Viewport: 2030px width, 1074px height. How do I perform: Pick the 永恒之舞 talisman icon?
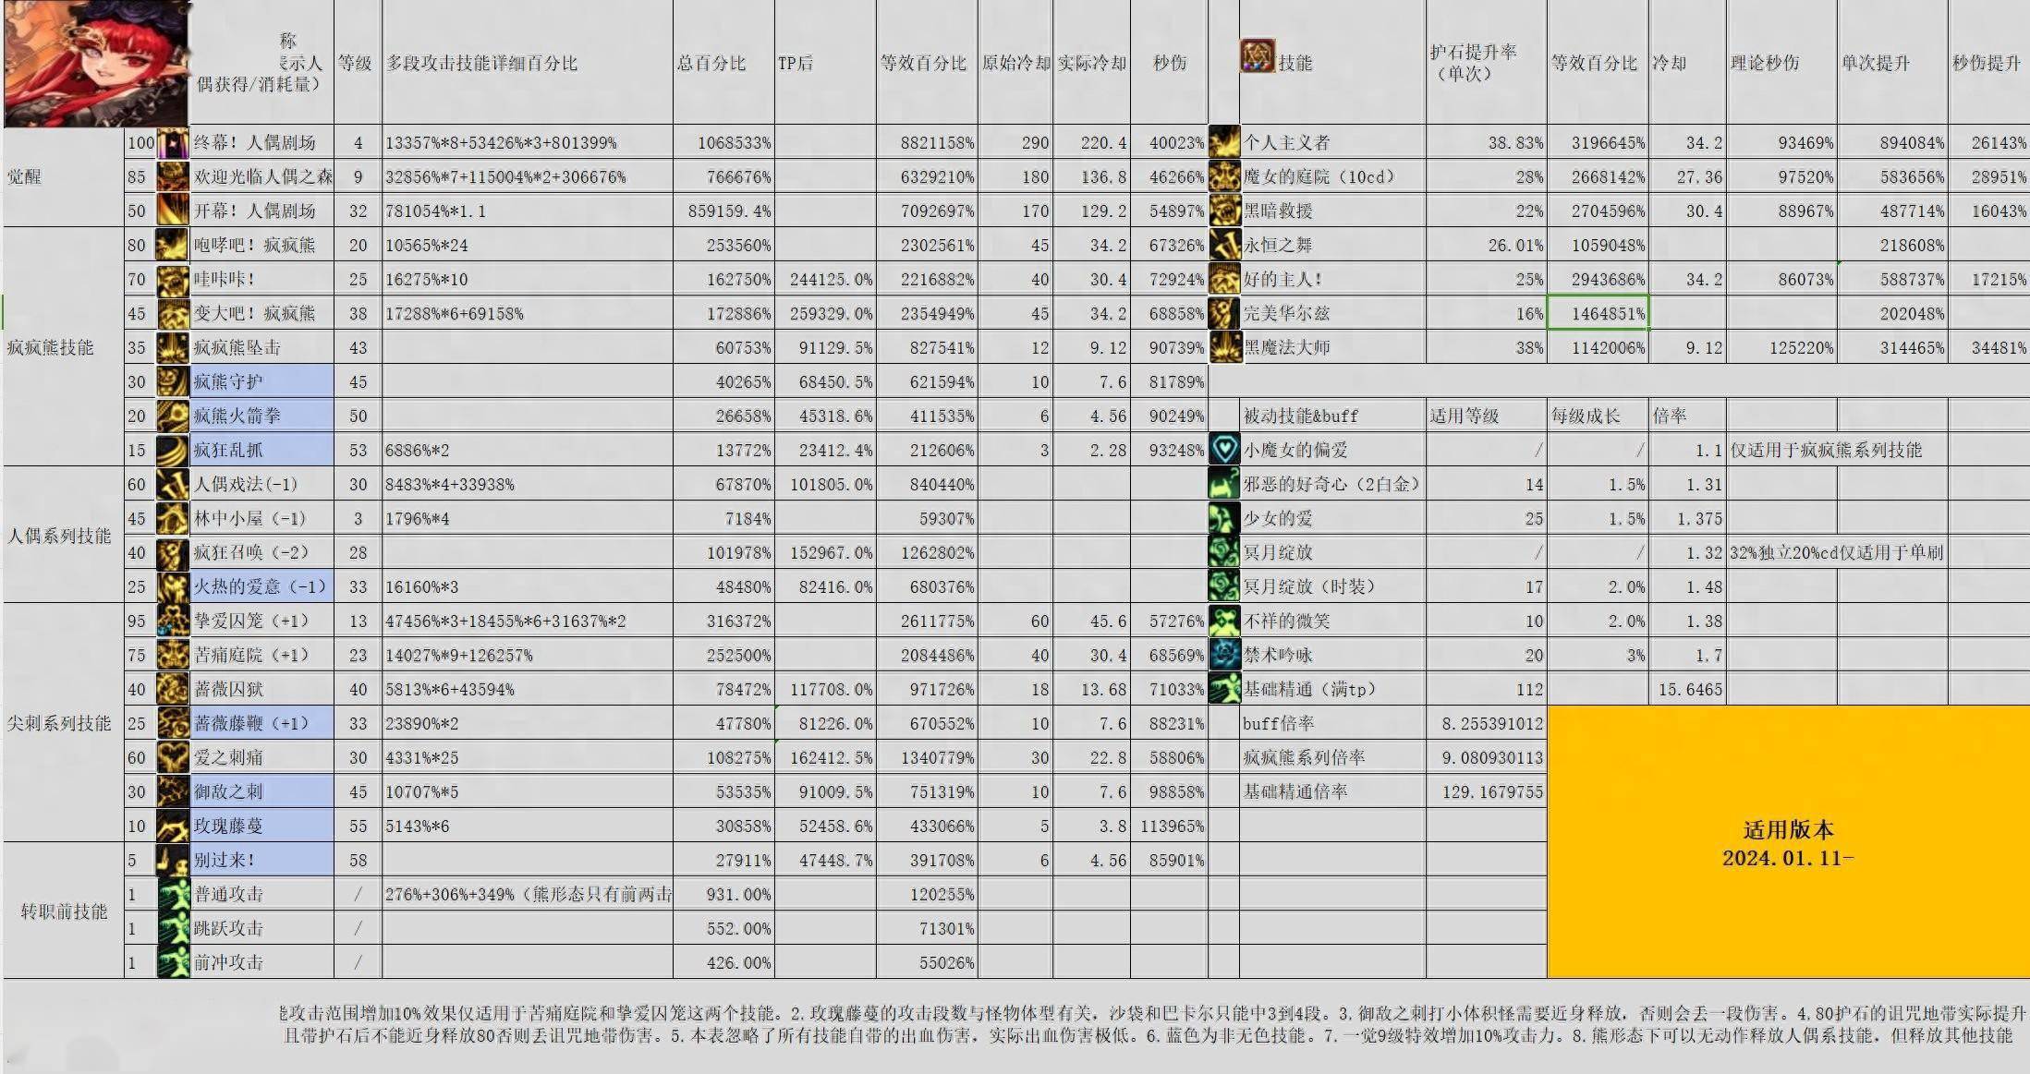click(1224, 245)
